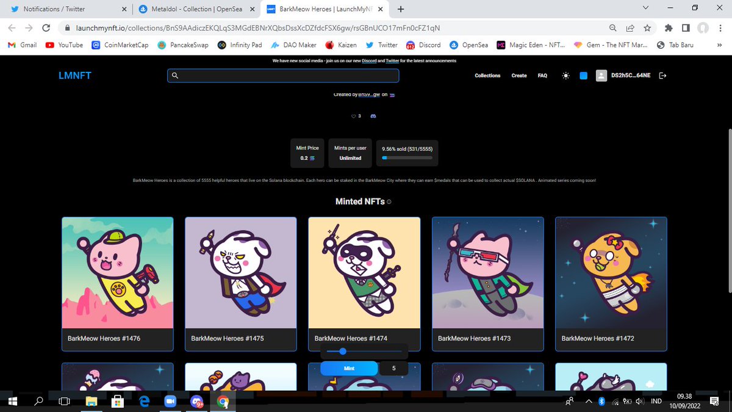732x412 pixels.
Task: Open the collection's Discord icon link
Action: tap(373, 116)
